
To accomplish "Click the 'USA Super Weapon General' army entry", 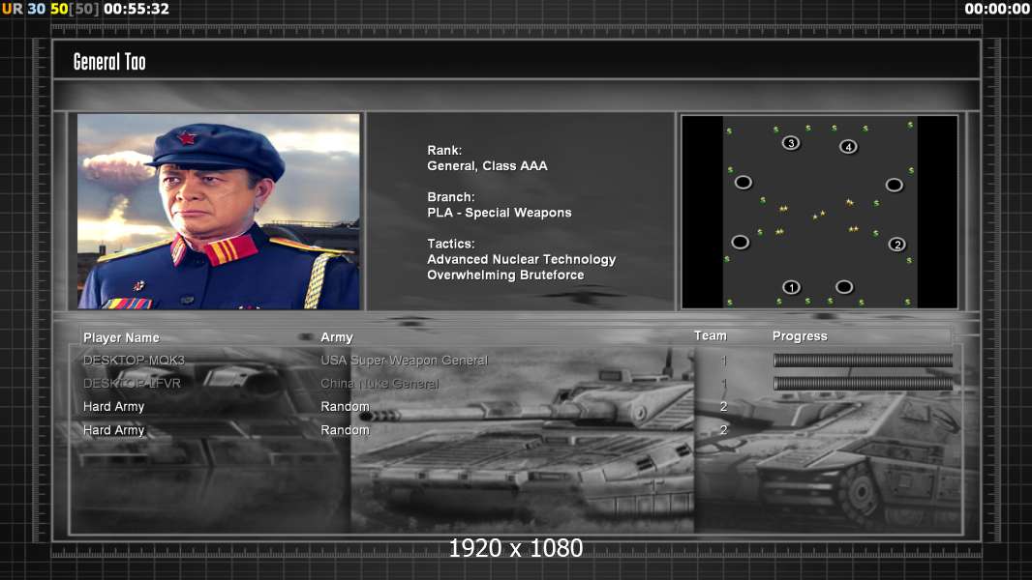I will (404, 360).
